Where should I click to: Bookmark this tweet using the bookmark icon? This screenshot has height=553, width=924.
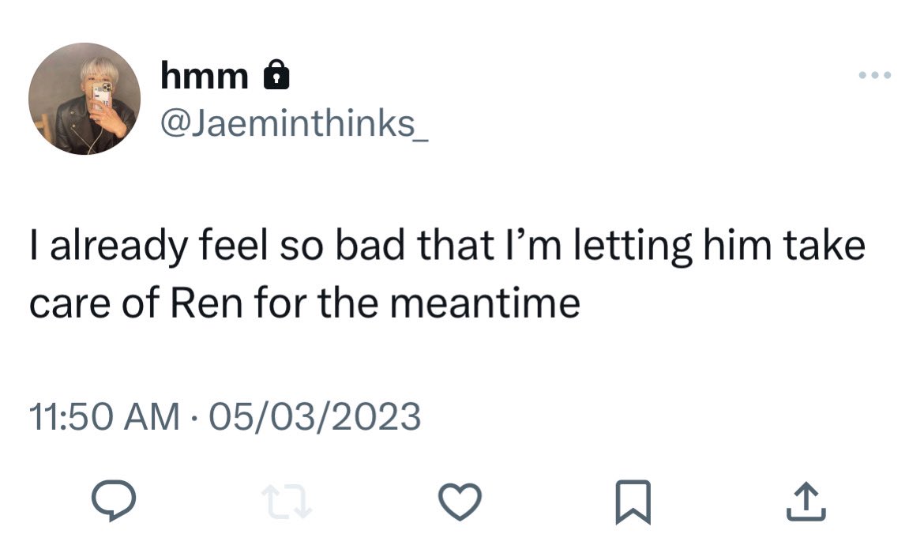633,502
